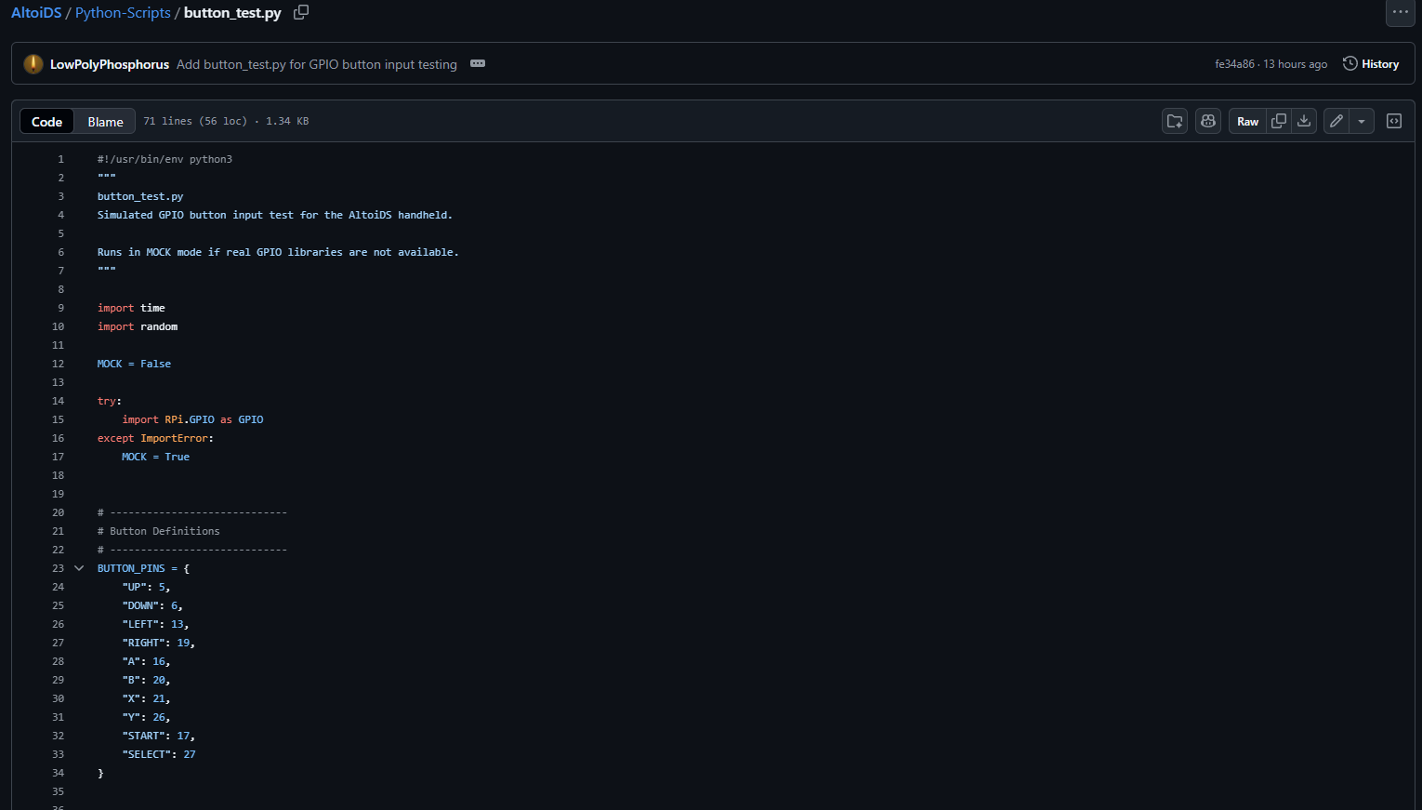This screenshot has height=810, width=1422.
Task: Switch to the Blame tab
Action: point(105,122)
